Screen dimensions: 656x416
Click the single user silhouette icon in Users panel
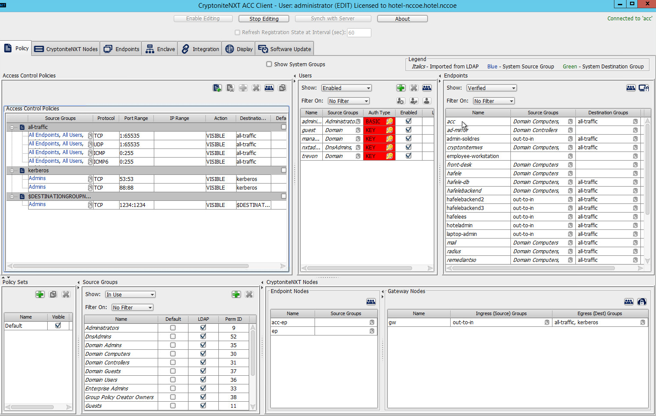click(427, 101)
